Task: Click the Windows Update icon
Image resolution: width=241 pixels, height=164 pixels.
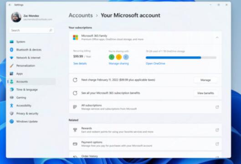Action: coord(11,122)
